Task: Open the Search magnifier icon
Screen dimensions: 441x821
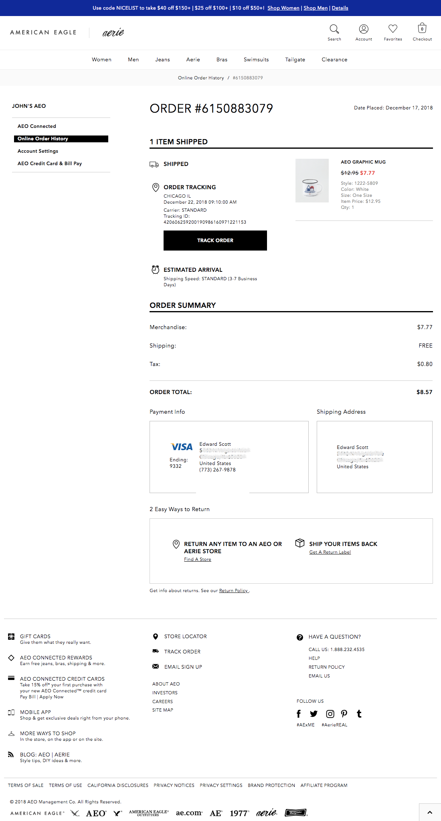Action: click(334, 29)
